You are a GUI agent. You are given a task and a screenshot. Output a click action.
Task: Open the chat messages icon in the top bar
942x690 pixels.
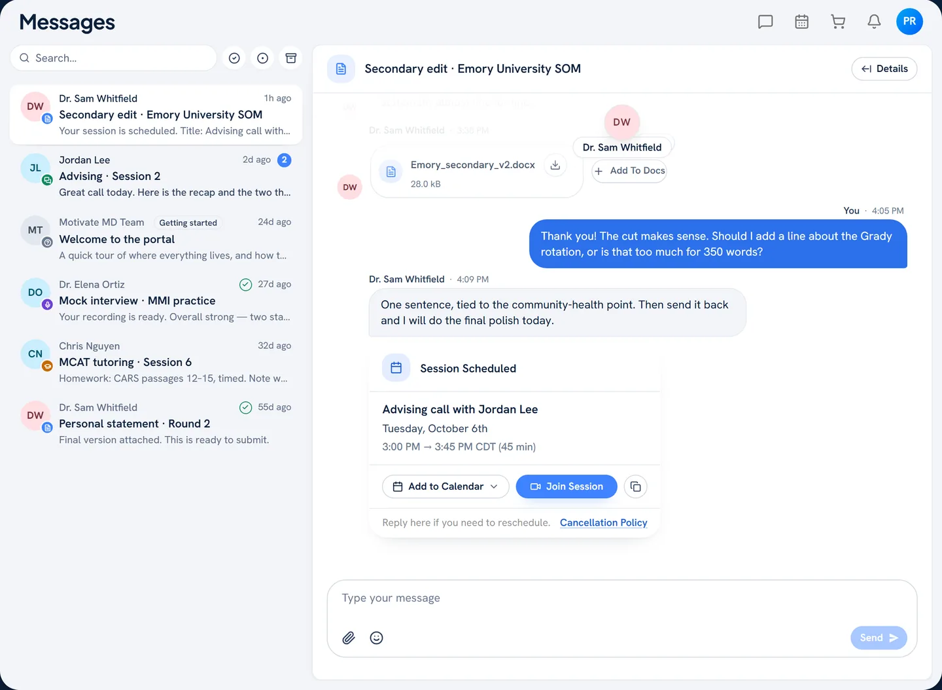point(765,22)
